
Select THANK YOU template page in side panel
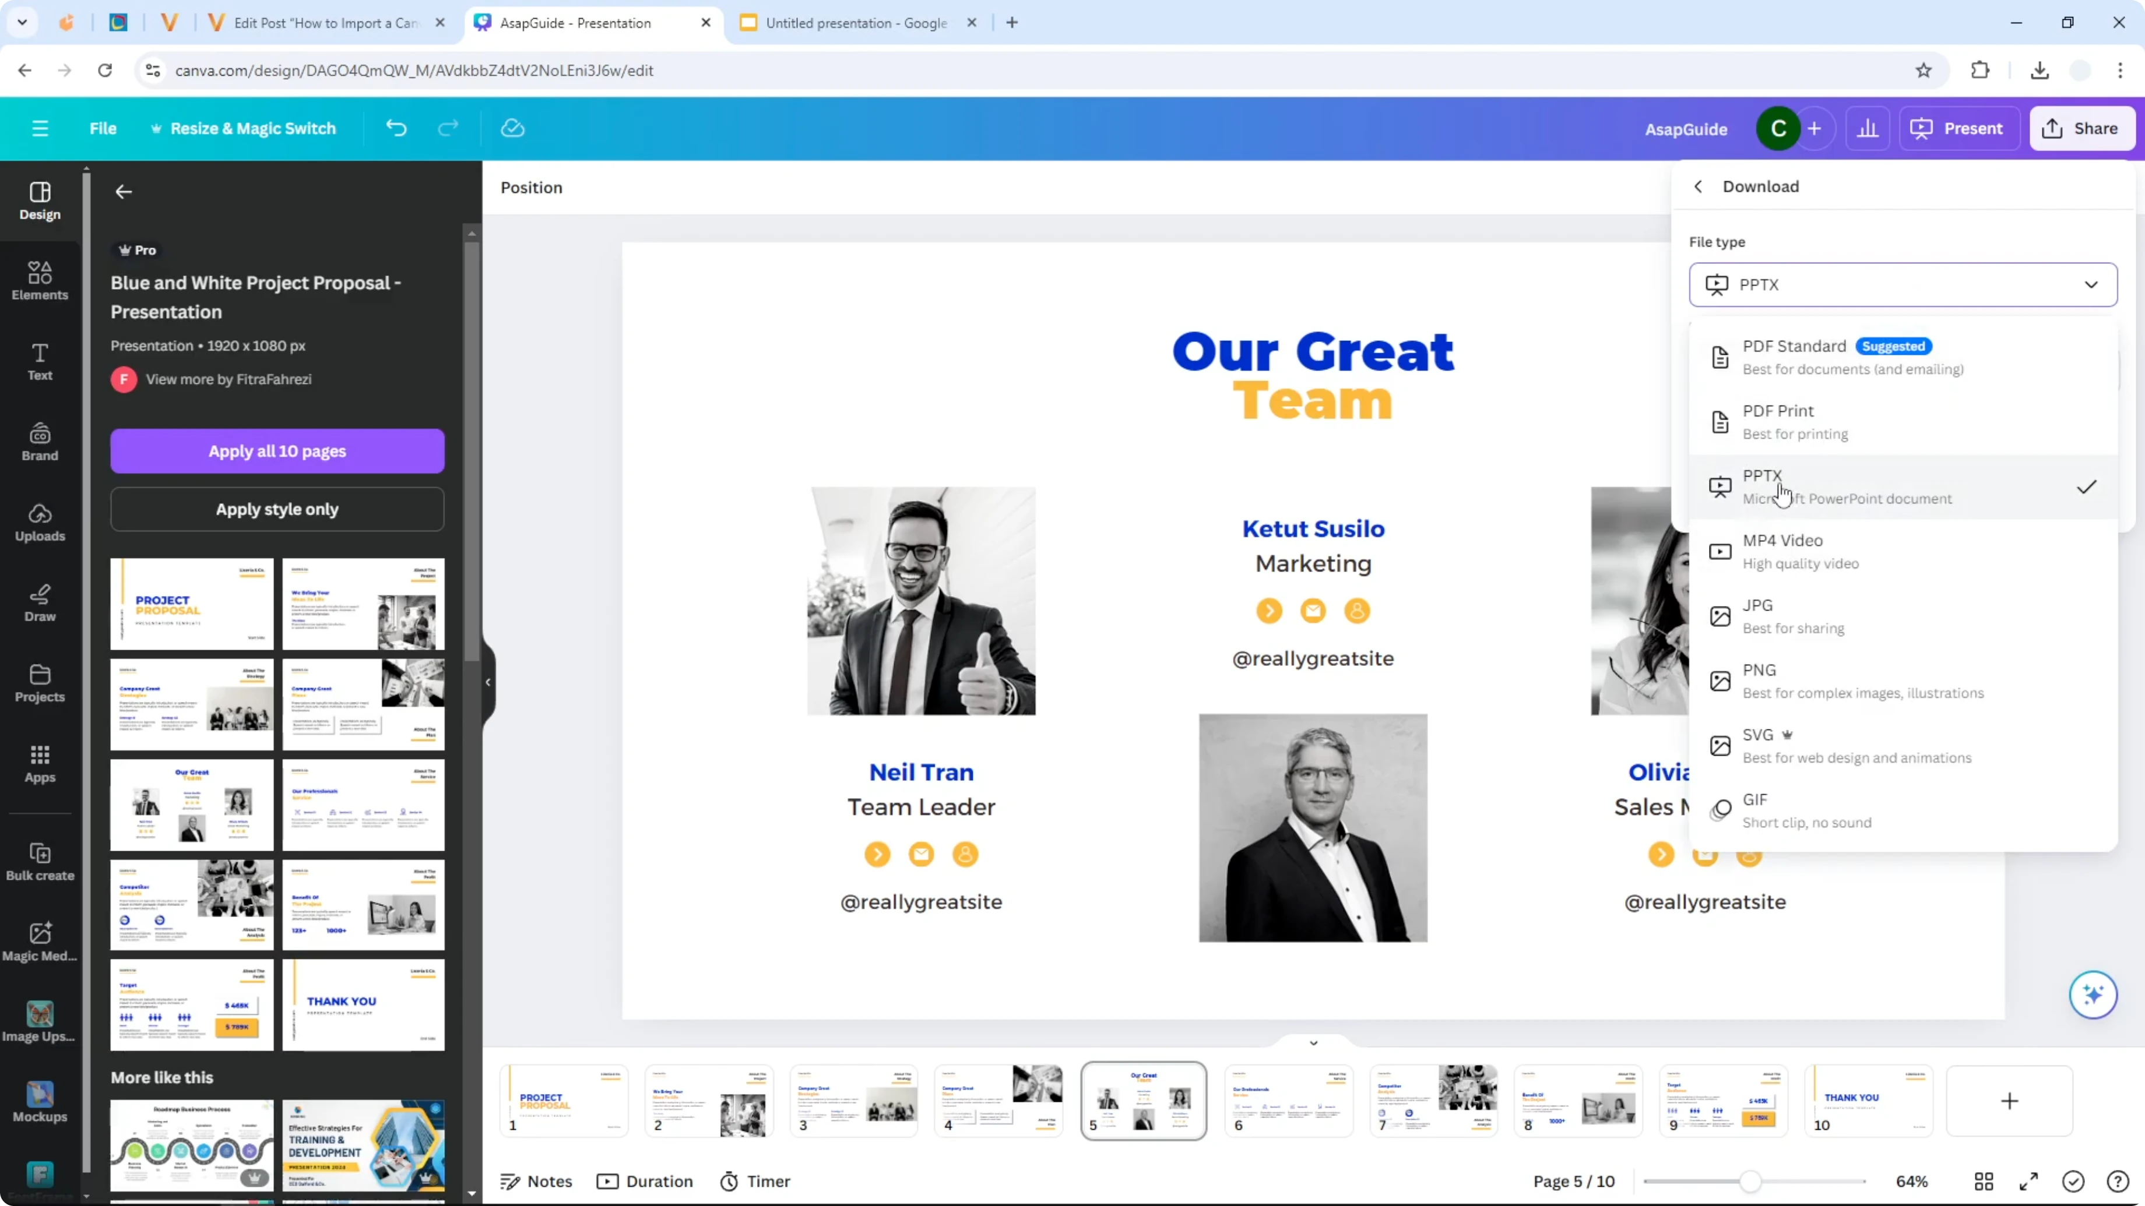pyautogui.click(x=363, y=1004)
